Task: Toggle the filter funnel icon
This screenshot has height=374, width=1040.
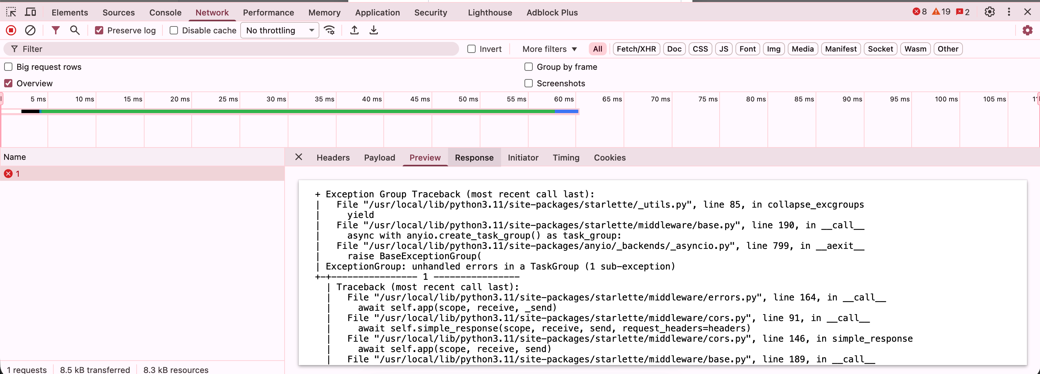Action: (x=55, y=30)
